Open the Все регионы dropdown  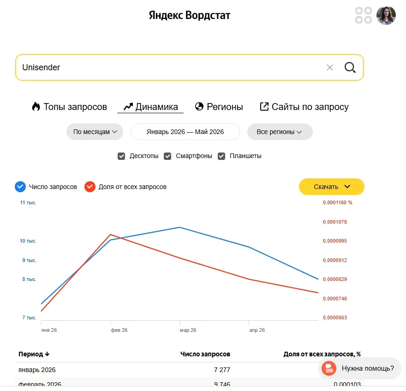pos(280,132)
